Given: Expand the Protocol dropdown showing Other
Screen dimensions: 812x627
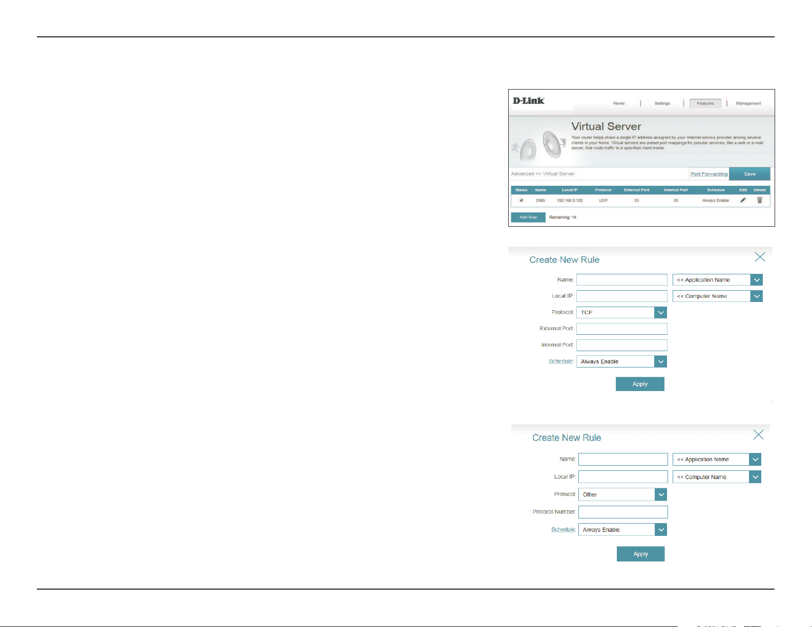Looking at the screenshot, I should pos(622,494).
